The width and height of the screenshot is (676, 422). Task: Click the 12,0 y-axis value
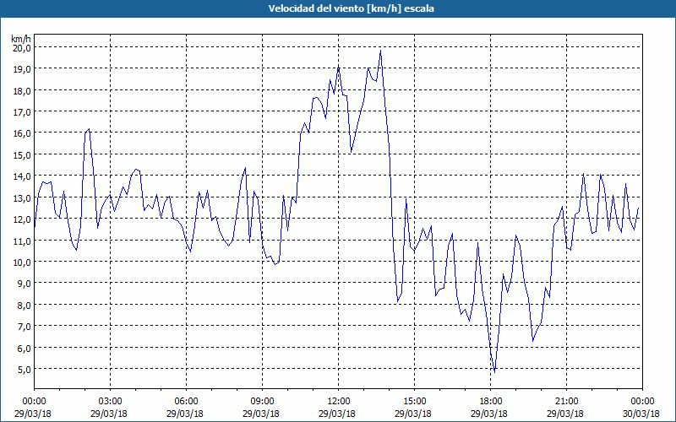tap(22, 219)
